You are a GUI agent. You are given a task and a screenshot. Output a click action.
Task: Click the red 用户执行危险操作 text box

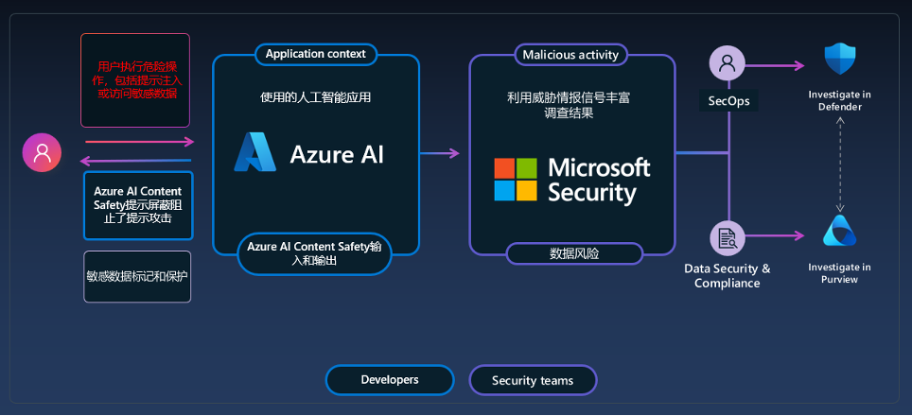tap(135, 80)
